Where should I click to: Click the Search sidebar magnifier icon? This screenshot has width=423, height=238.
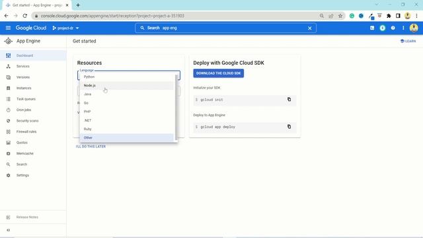coord(9,165)
